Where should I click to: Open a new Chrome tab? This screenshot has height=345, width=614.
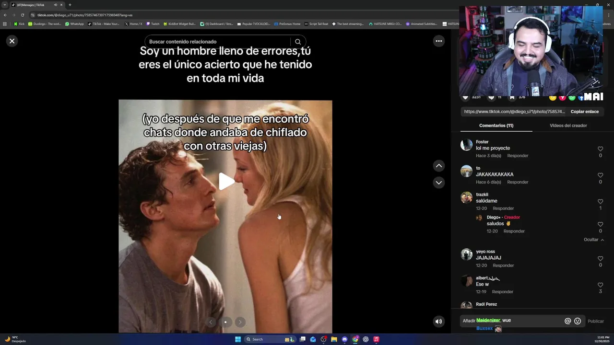point(70,5)
